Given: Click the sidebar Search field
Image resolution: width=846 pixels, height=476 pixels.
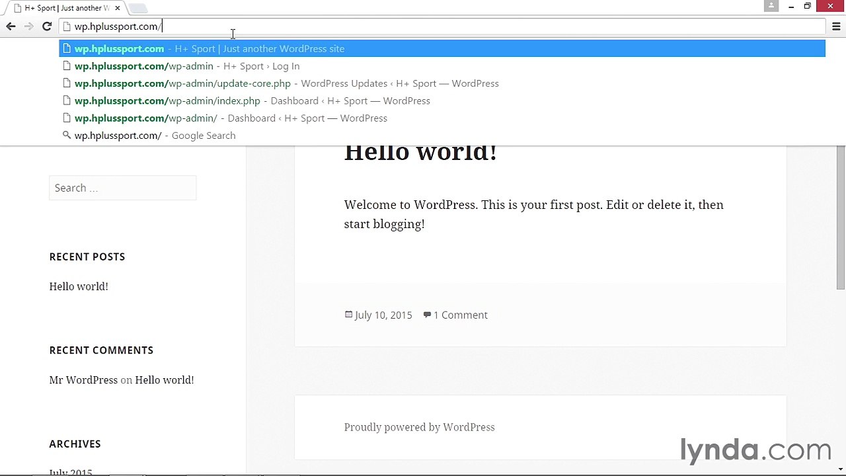Looking at the screenshot, I should coord(122,188).
